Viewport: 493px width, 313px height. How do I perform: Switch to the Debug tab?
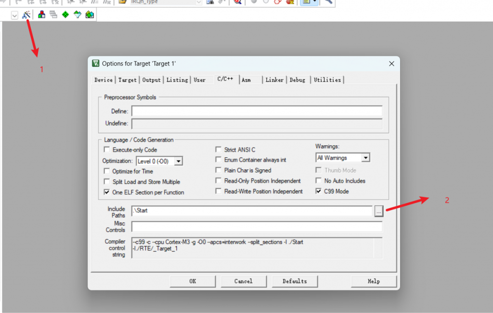pos(297,80)
